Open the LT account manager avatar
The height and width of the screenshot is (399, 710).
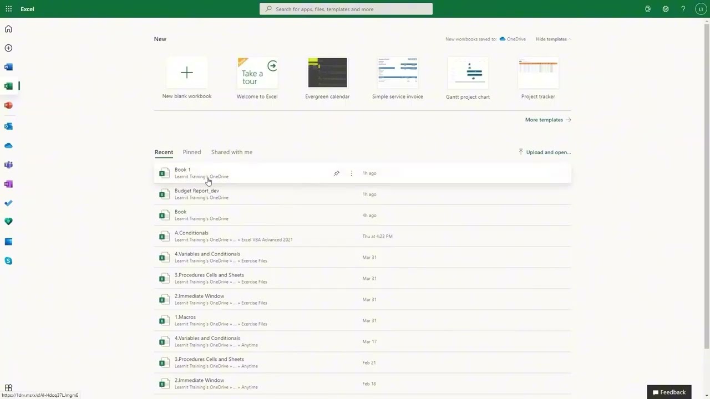pyautogui.click(x=701, y=9)
